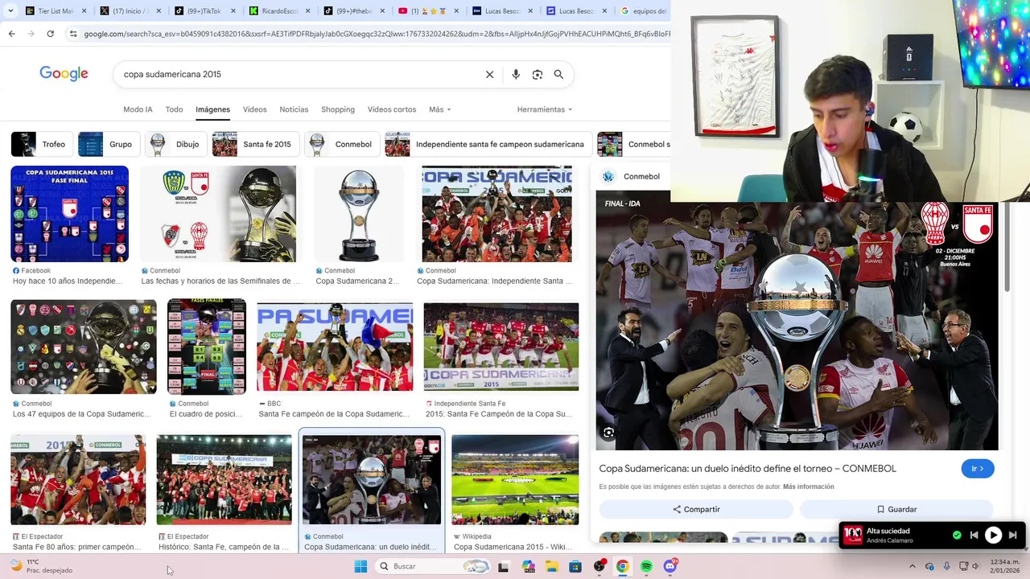This screenshot has width=1030, height=579.
Task: Open the preview title 'Copa Sudamericana: un duelo inédito'
Action: (x=748, y=469)
